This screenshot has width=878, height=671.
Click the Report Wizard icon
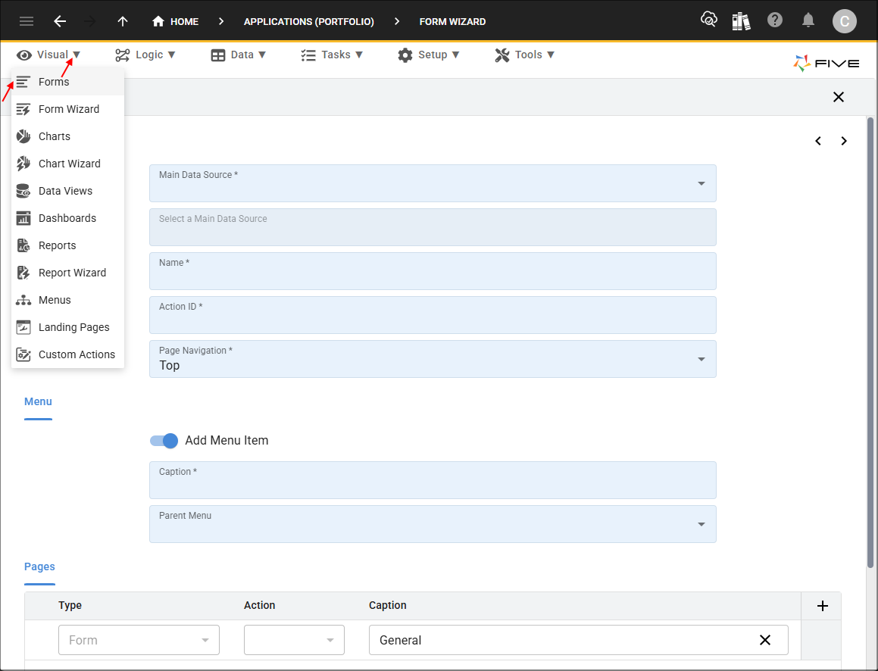23,273
